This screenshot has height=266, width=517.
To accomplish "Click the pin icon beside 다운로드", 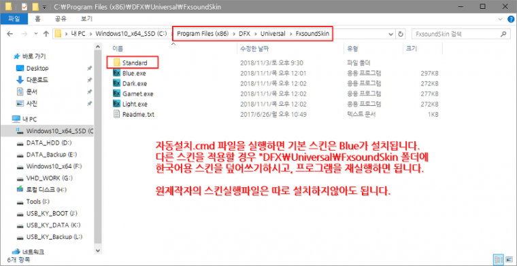I will (x=89, y=80).
